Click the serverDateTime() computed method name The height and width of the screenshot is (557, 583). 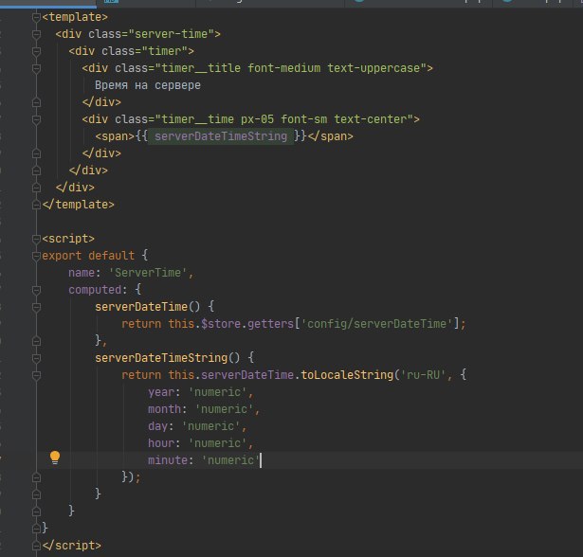pos(141,307)
